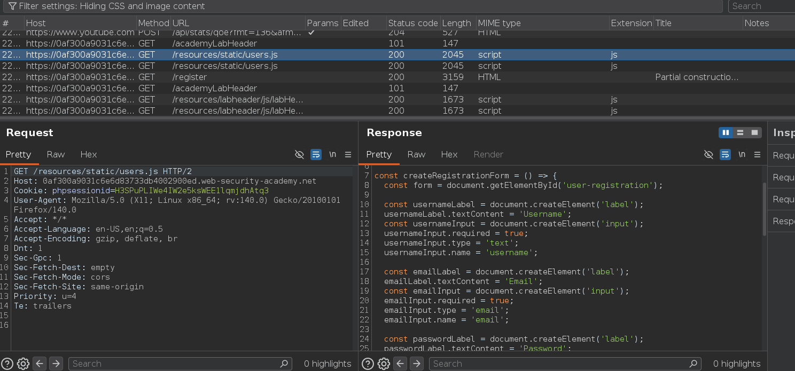
Task: Toggle line wrap in the Request panel
Action: coord(316,154)
